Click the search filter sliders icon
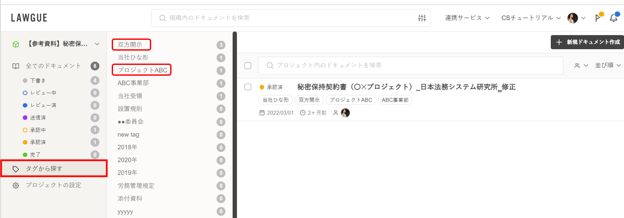 pos(422,18)
